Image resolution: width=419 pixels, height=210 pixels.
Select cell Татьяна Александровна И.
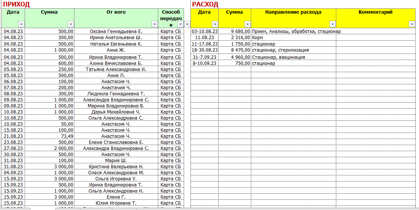[116, 69]
